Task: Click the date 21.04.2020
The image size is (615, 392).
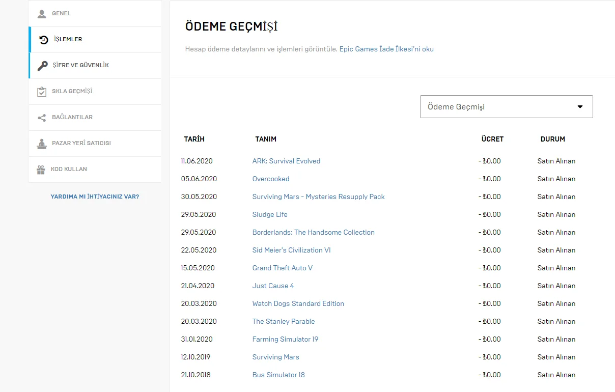Action: [198, 286]
